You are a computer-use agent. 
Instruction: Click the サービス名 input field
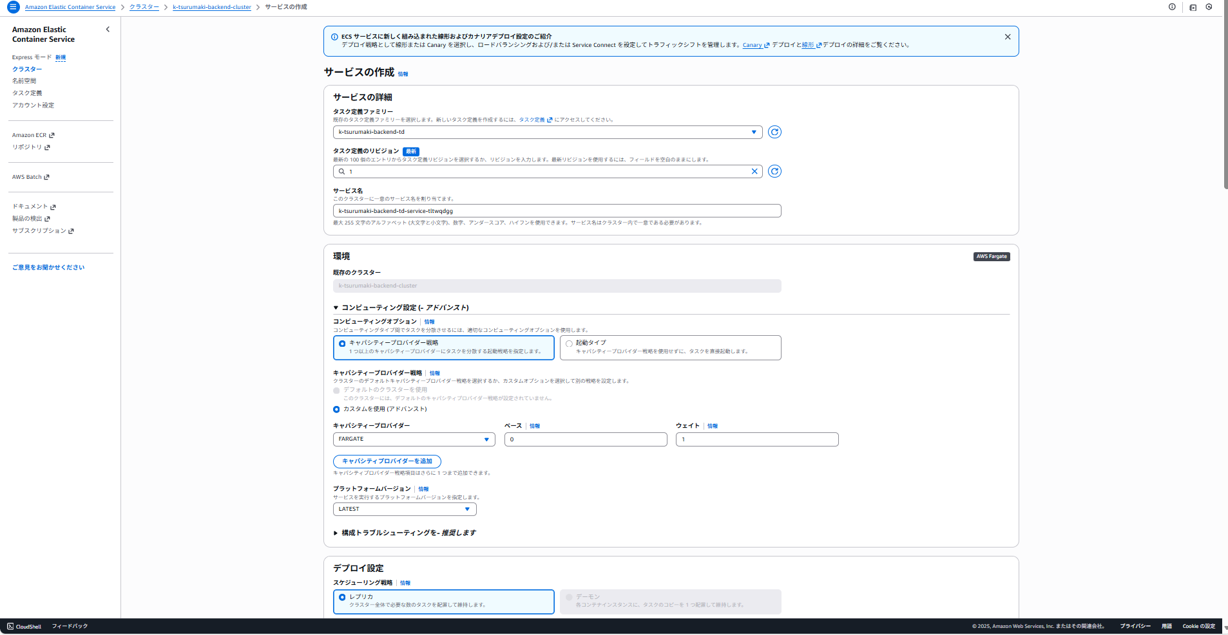[557, 211]
